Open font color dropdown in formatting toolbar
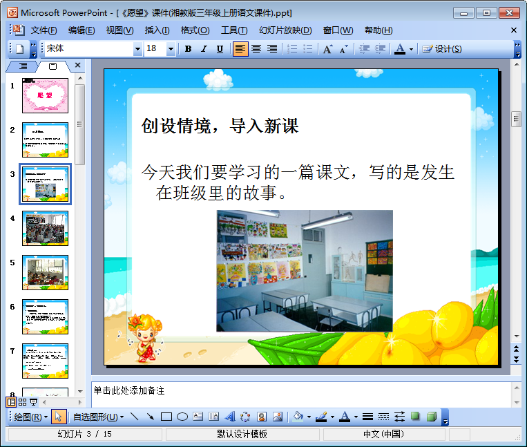Image resolution: width=527 pixels, height=447 pixels. point(411,50)
